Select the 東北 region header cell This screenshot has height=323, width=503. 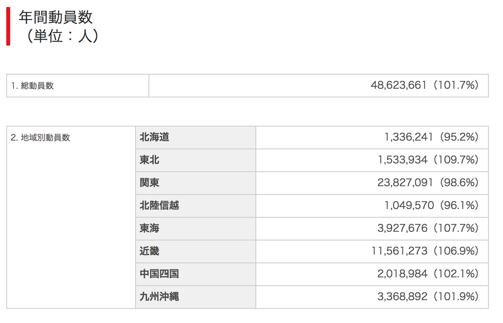(x=150, y=160)
